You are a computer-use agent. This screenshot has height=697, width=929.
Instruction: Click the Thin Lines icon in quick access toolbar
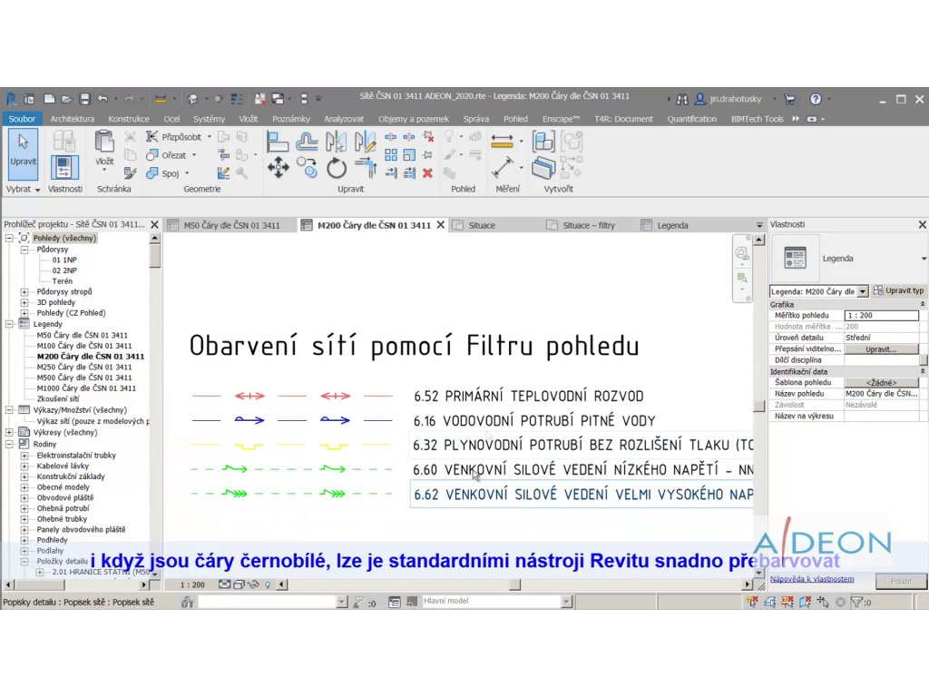237,99
